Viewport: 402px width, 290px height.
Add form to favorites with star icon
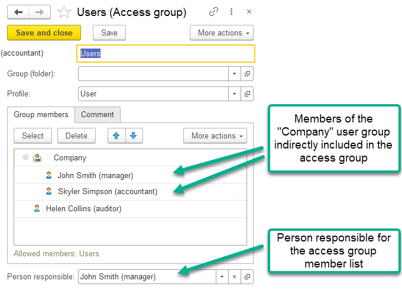coord(64,12)
